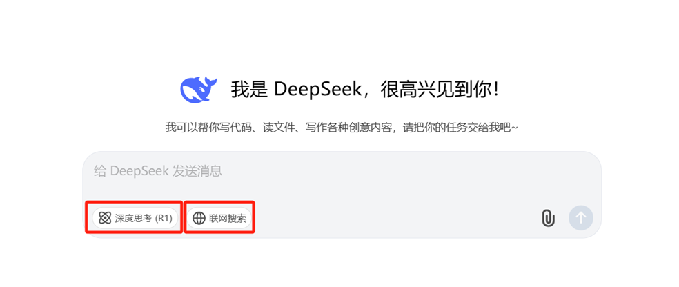
Task: Click the atom icon beside 深度思考
Action: tap(105, 218)
